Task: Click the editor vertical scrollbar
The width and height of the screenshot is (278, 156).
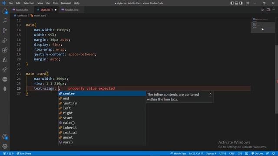Action: [x=276, y=80]
